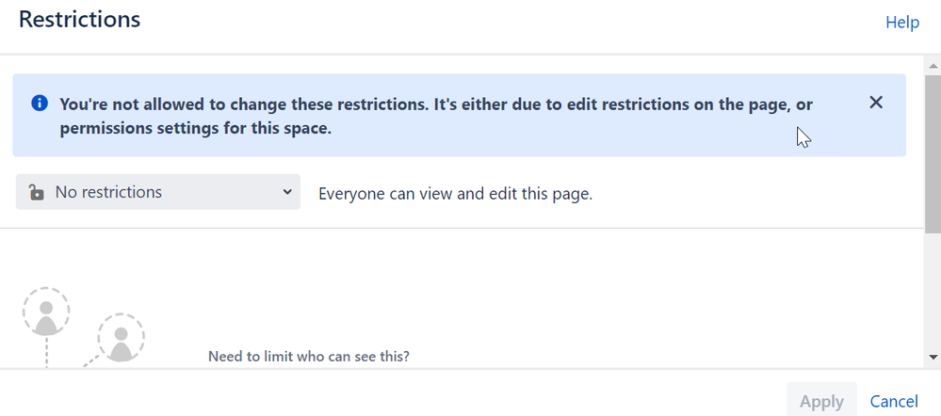Open the Help link
941x416 pixels.
(902, 23)
